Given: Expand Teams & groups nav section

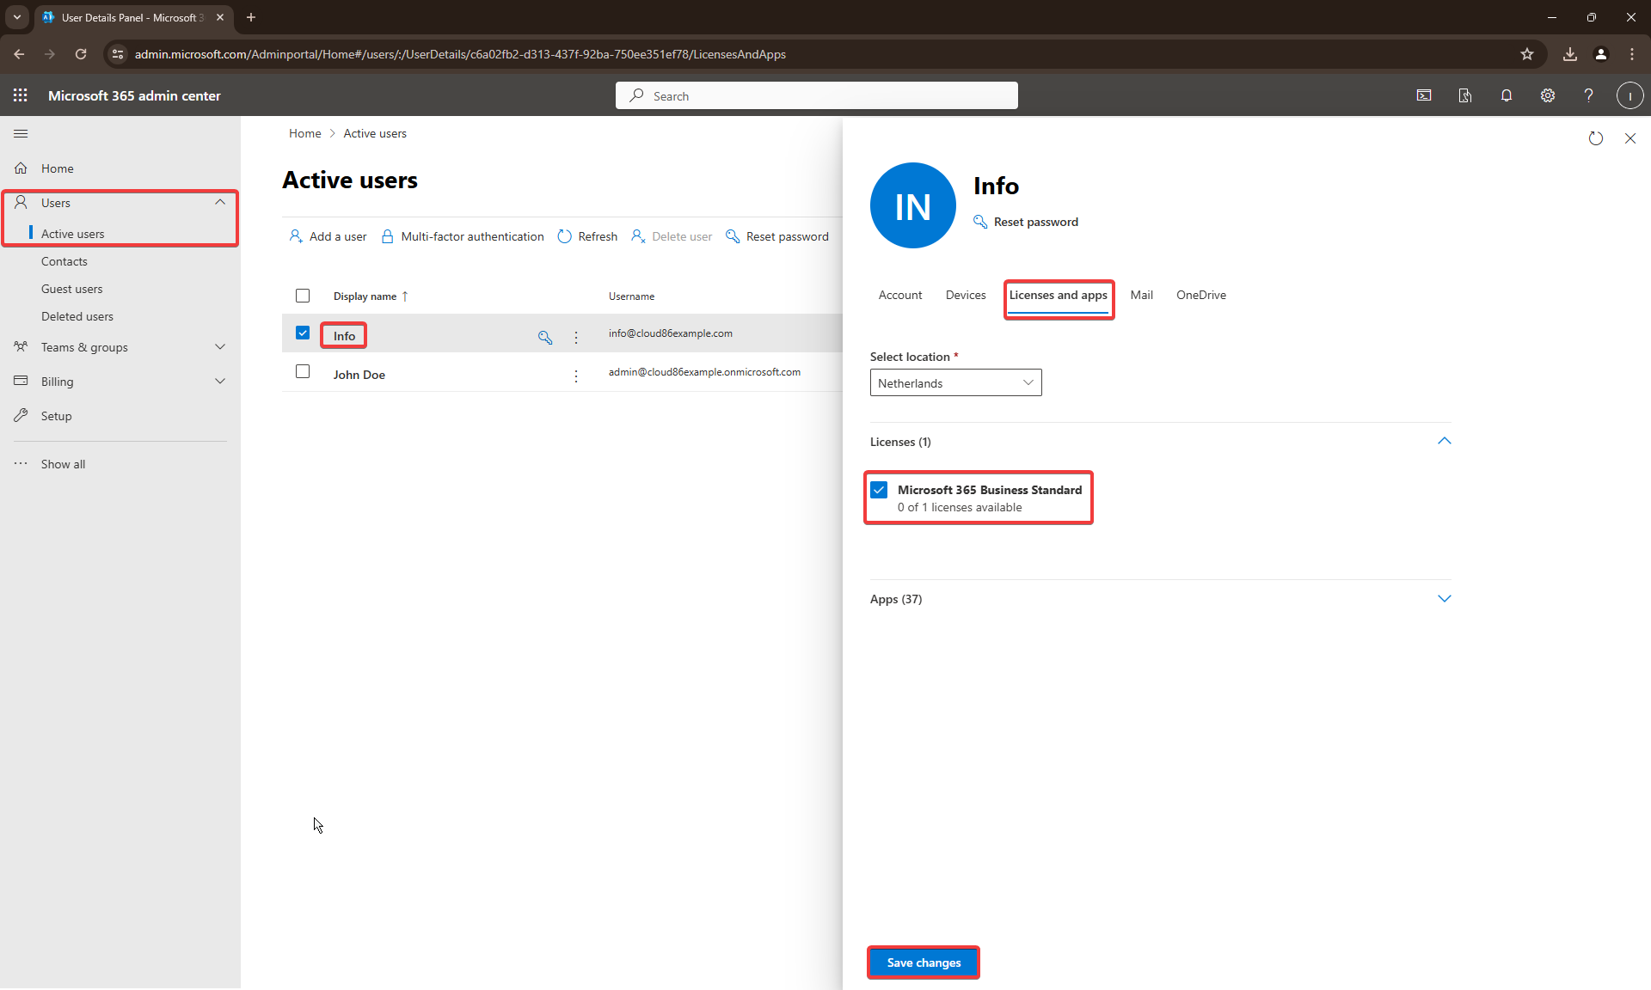Looking at the screenshot, I should [x=220, y=346].
